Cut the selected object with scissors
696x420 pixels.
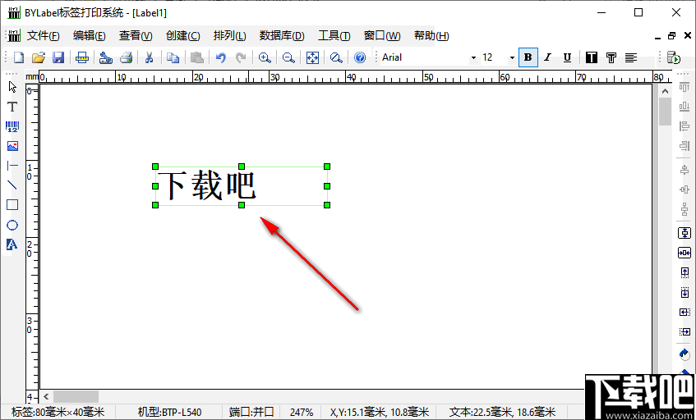coord(150,57)
